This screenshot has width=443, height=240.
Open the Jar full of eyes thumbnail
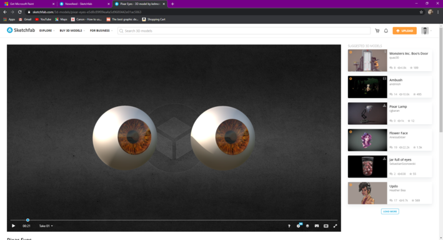coord(367,167)
